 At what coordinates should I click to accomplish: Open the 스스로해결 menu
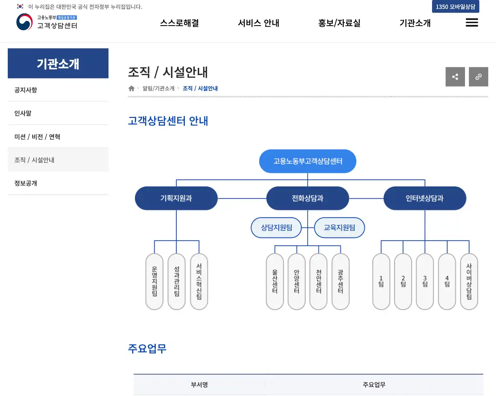pyautogui.click(x=179, y=23)
